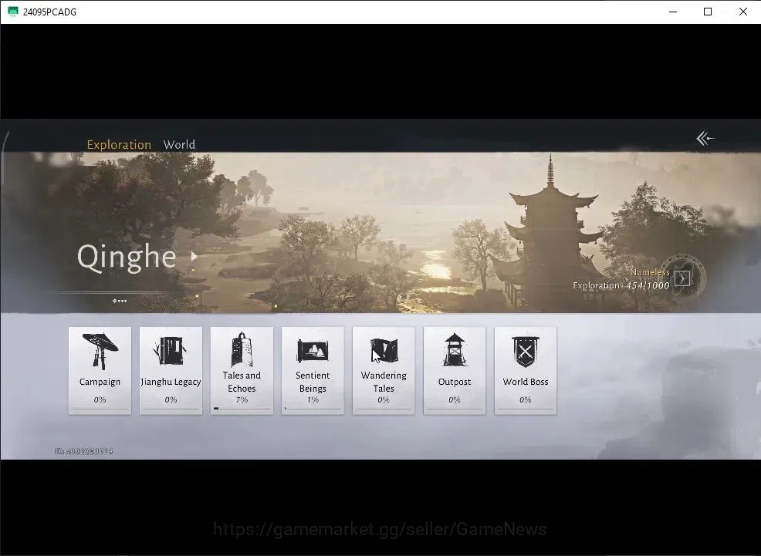Image resolution: width=761 pixels, height=556 pixels.
Task: Select the World Boss crossed-swords banner icon
Action: [x=526, y=352]
